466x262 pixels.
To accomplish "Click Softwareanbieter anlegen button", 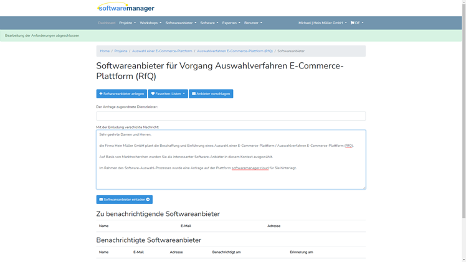I will point(121,94).
